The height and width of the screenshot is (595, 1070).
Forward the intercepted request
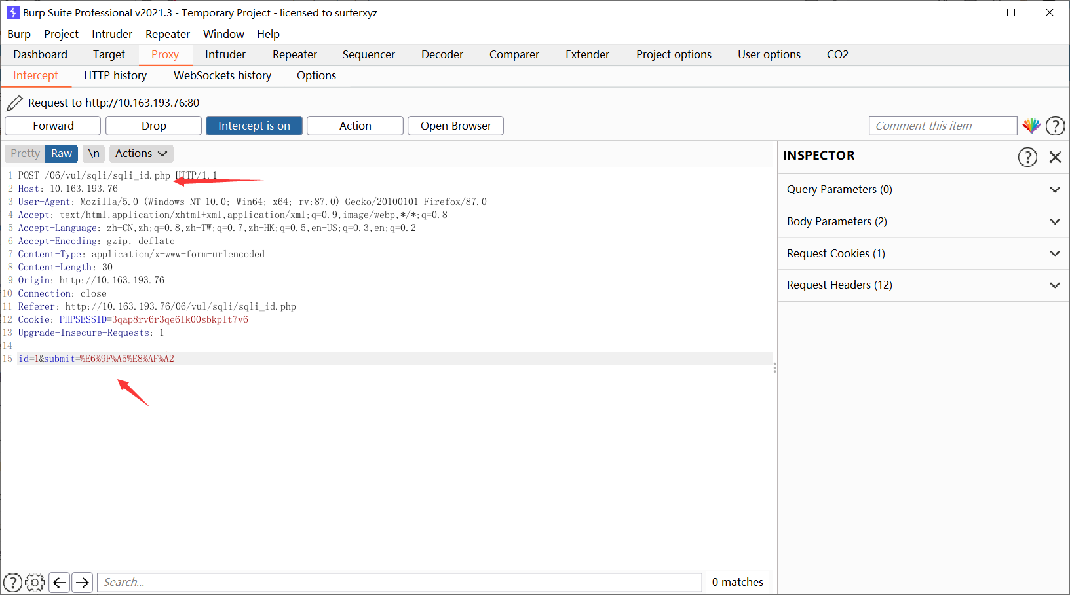[53, 126]
